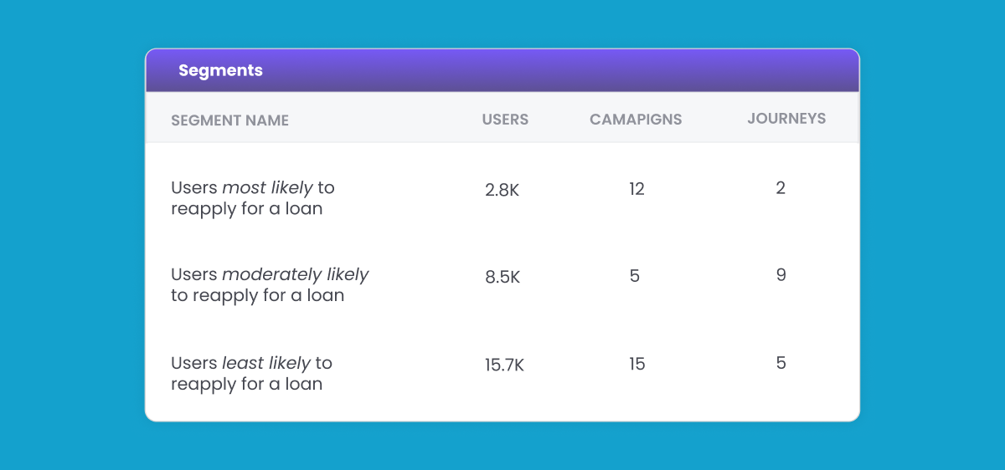Viewport: 1005px width, 470px height.
Task: Click the italic 'moderately likely' phrase
Action: pyautogui.click(x=295, y=274)
